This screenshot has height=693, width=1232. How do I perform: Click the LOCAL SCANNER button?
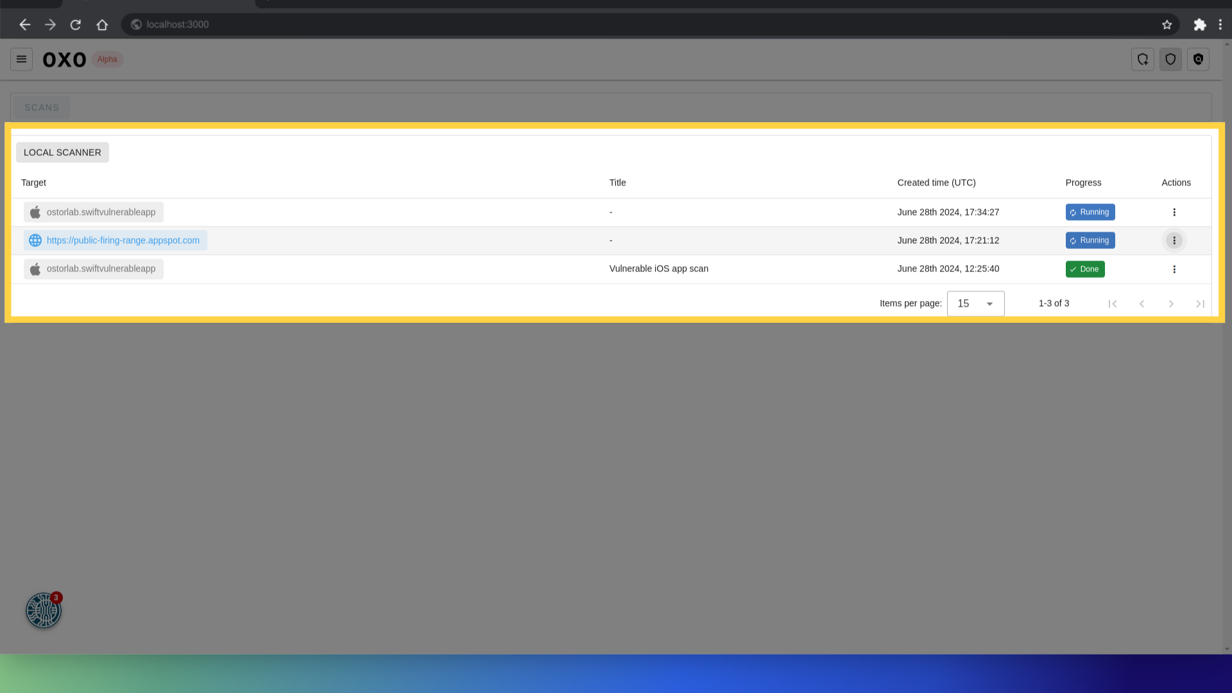[x=62, y=152]
